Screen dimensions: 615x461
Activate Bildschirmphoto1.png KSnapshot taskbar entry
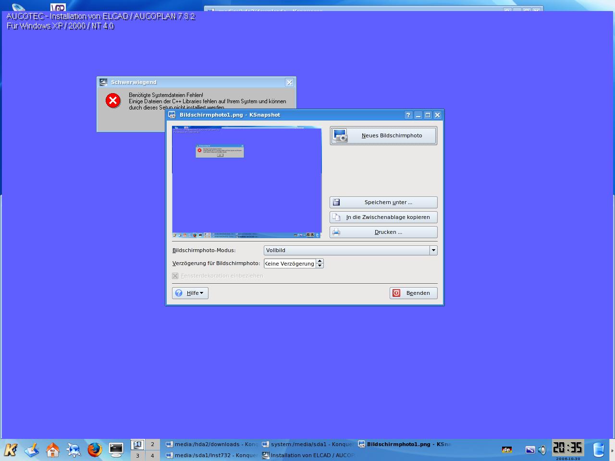pyautogui.click(x=404, y=444)
